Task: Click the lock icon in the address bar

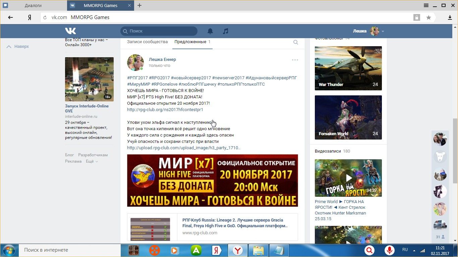Action: click(x=417, y=17)
